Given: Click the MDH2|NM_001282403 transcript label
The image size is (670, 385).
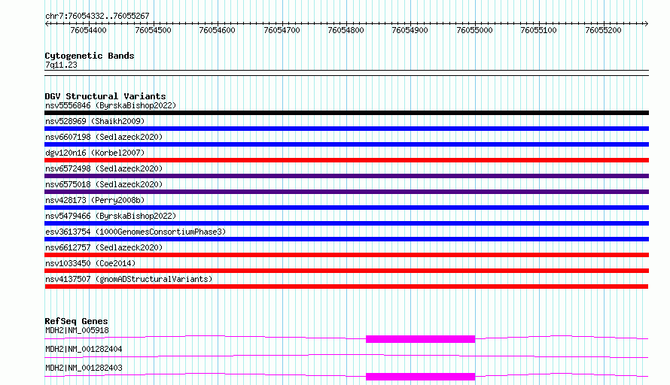Looking at the screenshot, I should [x=84, y=368].
